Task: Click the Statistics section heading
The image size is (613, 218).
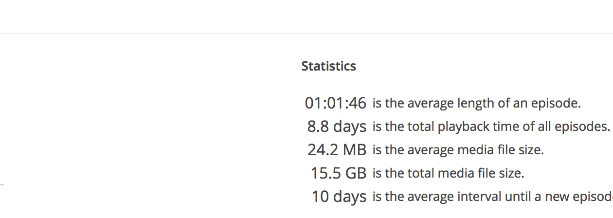Action: pos(328,66)
